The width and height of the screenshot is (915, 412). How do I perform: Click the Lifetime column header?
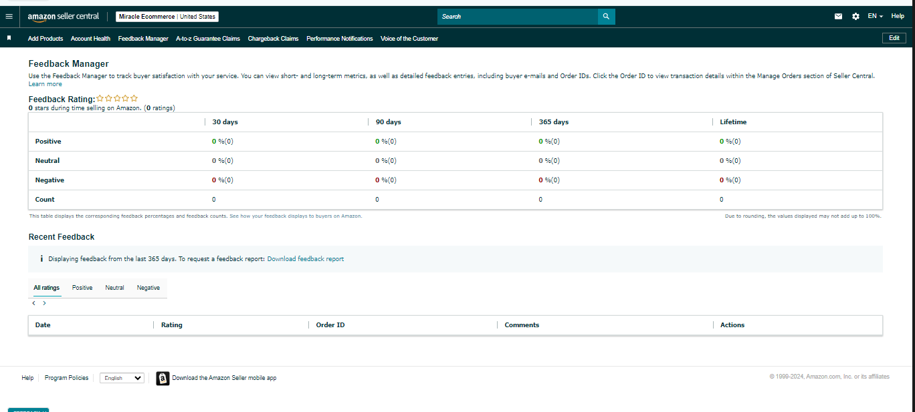coord(733,122)
